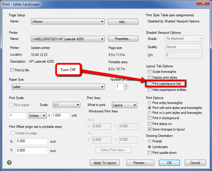Click the Preview button
The width and height of the screenshot is (212, 171).
[x=140, y=163]
